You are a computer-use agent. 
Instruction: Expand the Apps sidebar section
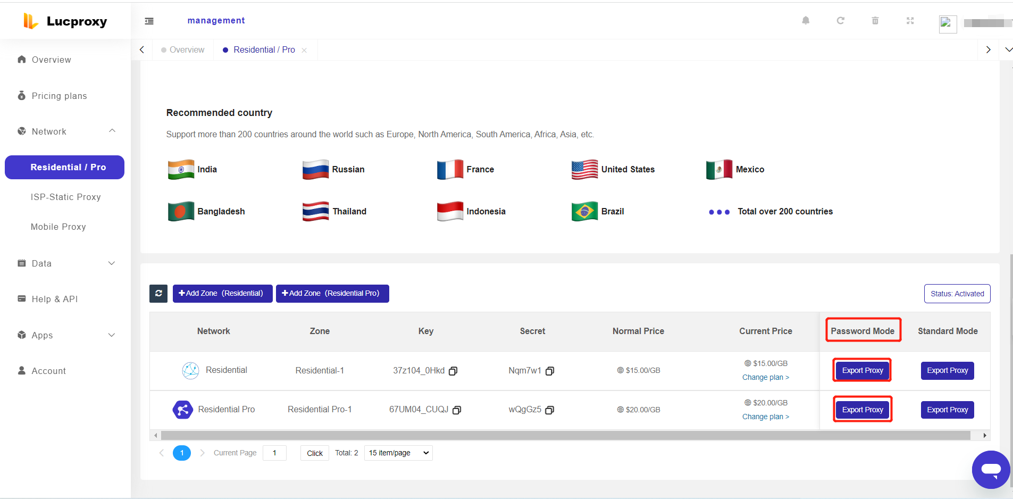tap(65, 335)
